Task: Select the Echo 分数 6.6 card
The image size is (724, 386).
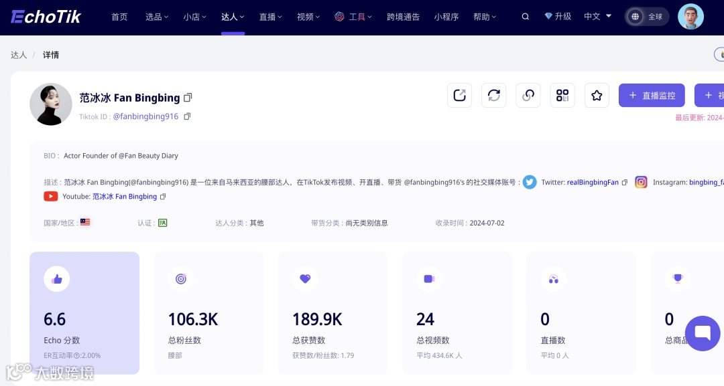Action: click(84, 313)
